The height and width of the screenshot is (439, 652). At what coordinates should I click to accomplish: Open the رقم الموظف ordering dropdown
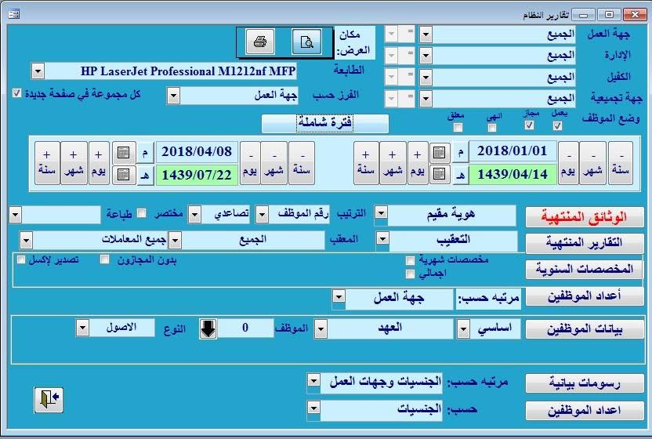point(262,215)
